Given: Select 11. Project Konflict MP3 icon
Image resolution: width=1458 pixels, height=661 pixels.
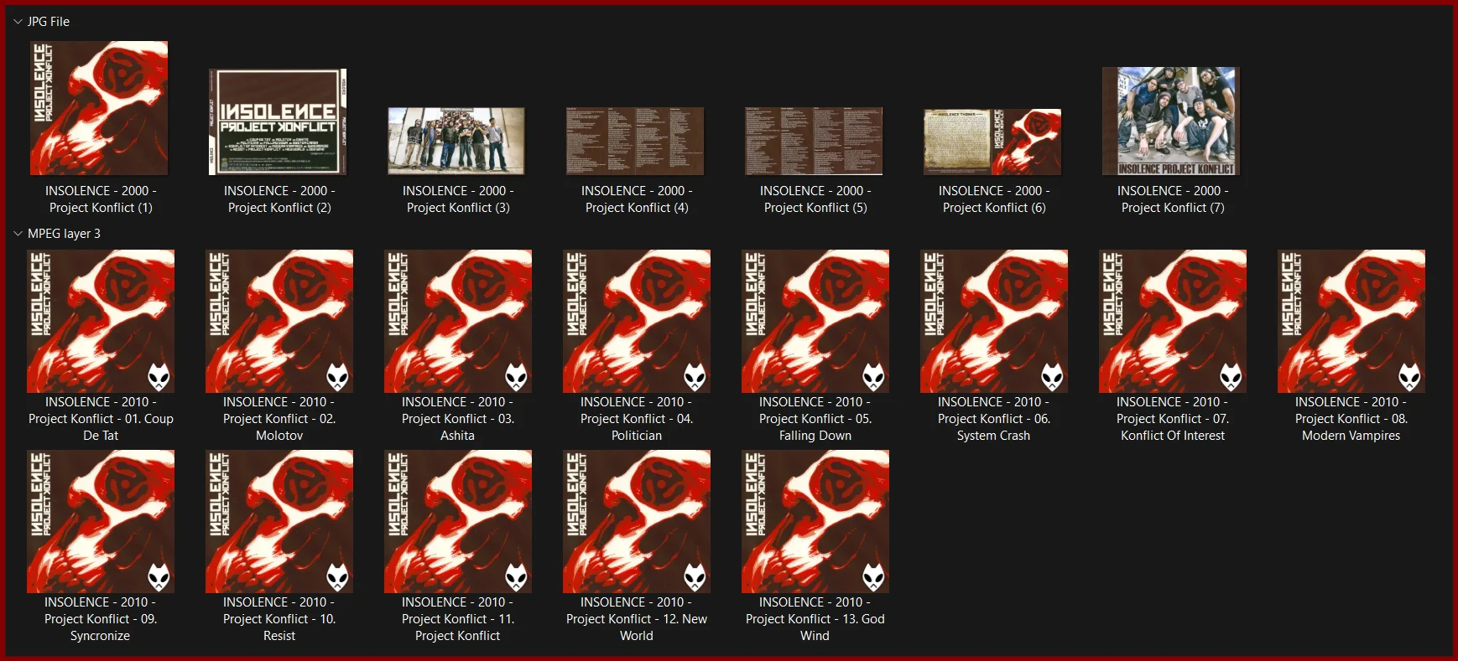Looking at the screenshot, I should (x=458, y=521).
